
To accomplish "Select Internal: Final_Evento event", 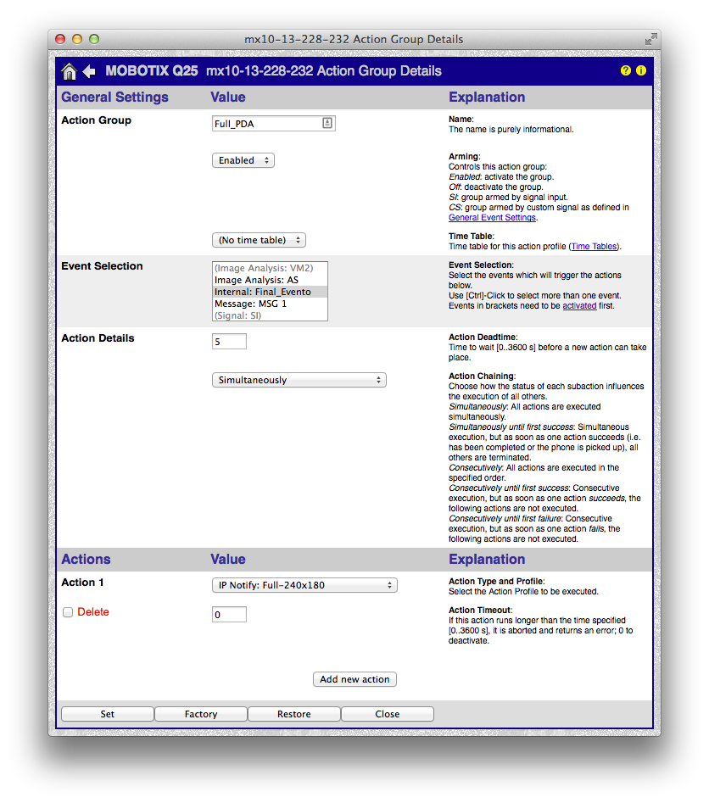I will tap(262, 292).
